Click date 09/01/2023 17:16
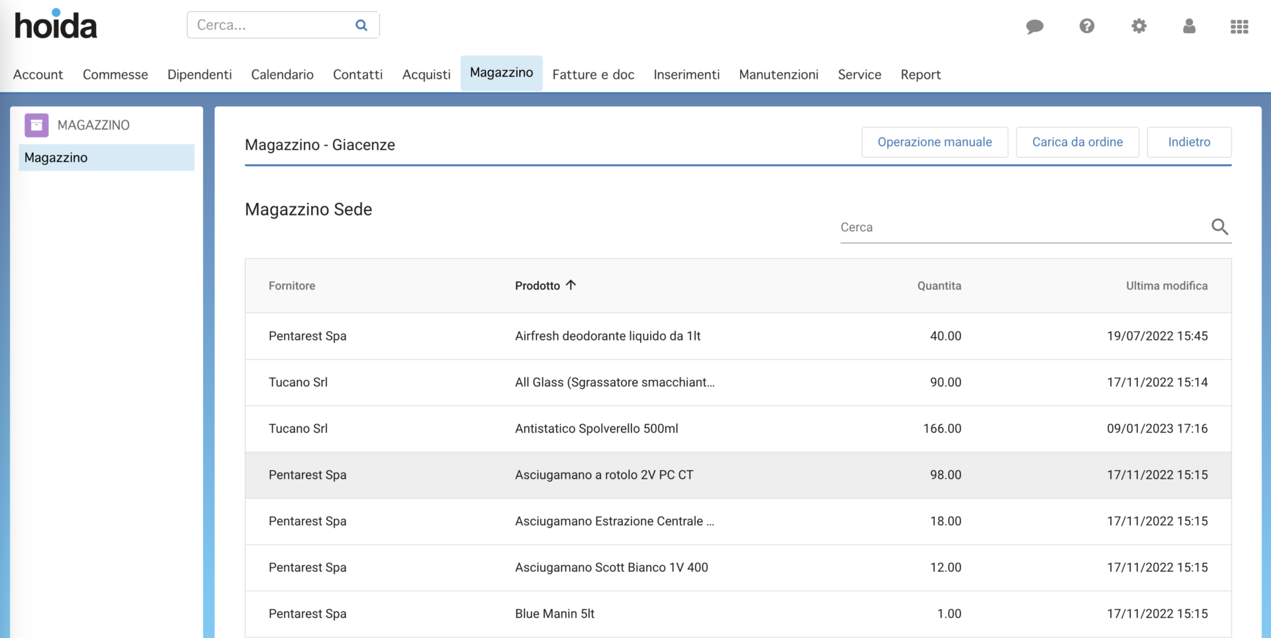Screen dimensions: 1271x638 tap(1157, 428)
